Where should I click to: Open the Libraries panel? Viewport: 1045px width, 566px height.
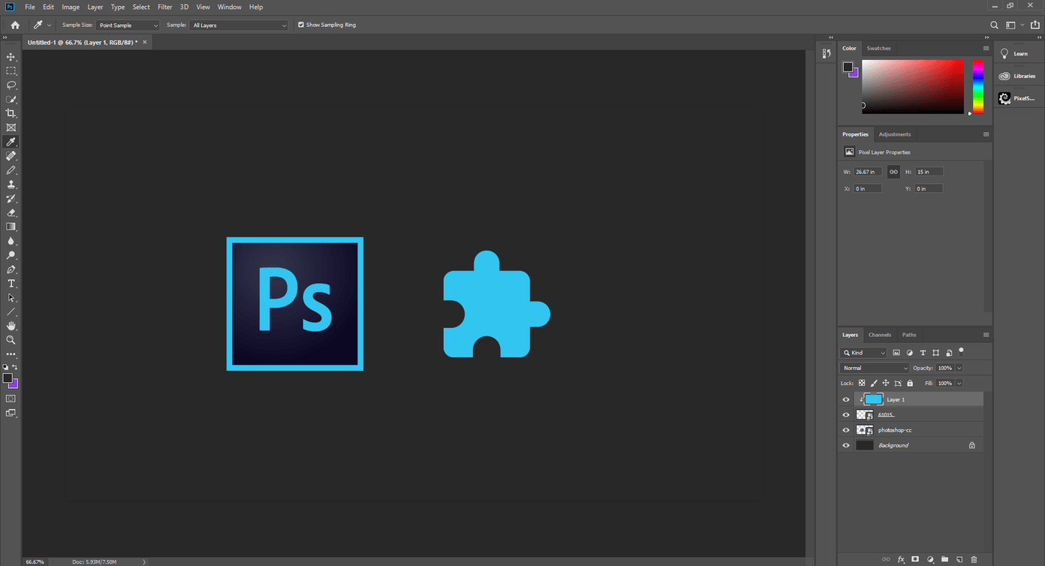tap(1018, 76)
